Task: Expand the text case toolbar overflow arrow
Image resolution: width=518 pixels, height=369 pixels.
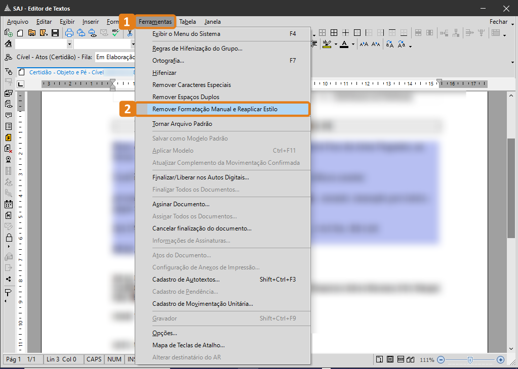Action: (410, 46)
